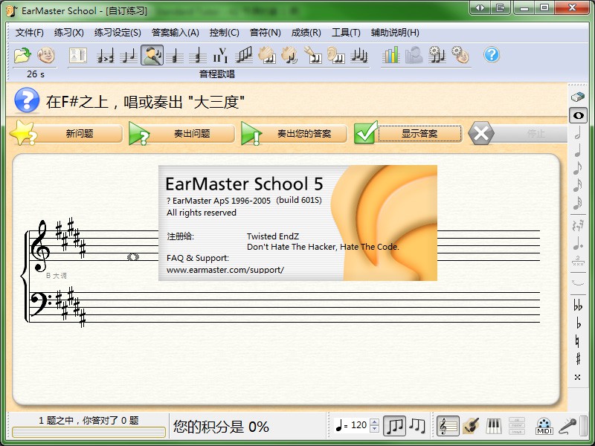Viewport: 595px width, 446px height.
Task: Click the 奏出问题 button
Action: coord(181,134)
